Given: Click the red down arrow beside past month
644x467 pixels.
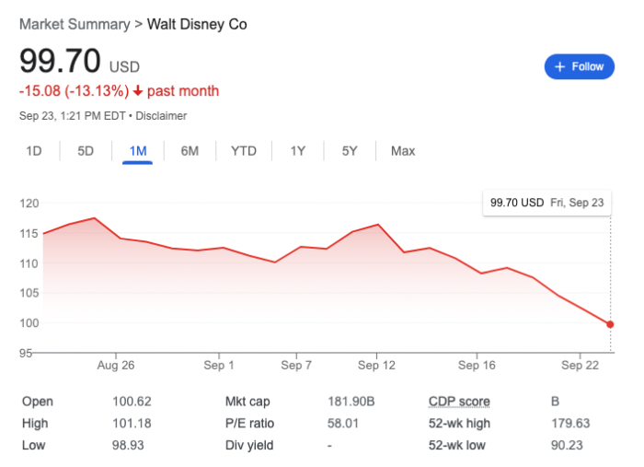Looking at the screenshot, I should [138, 91].
